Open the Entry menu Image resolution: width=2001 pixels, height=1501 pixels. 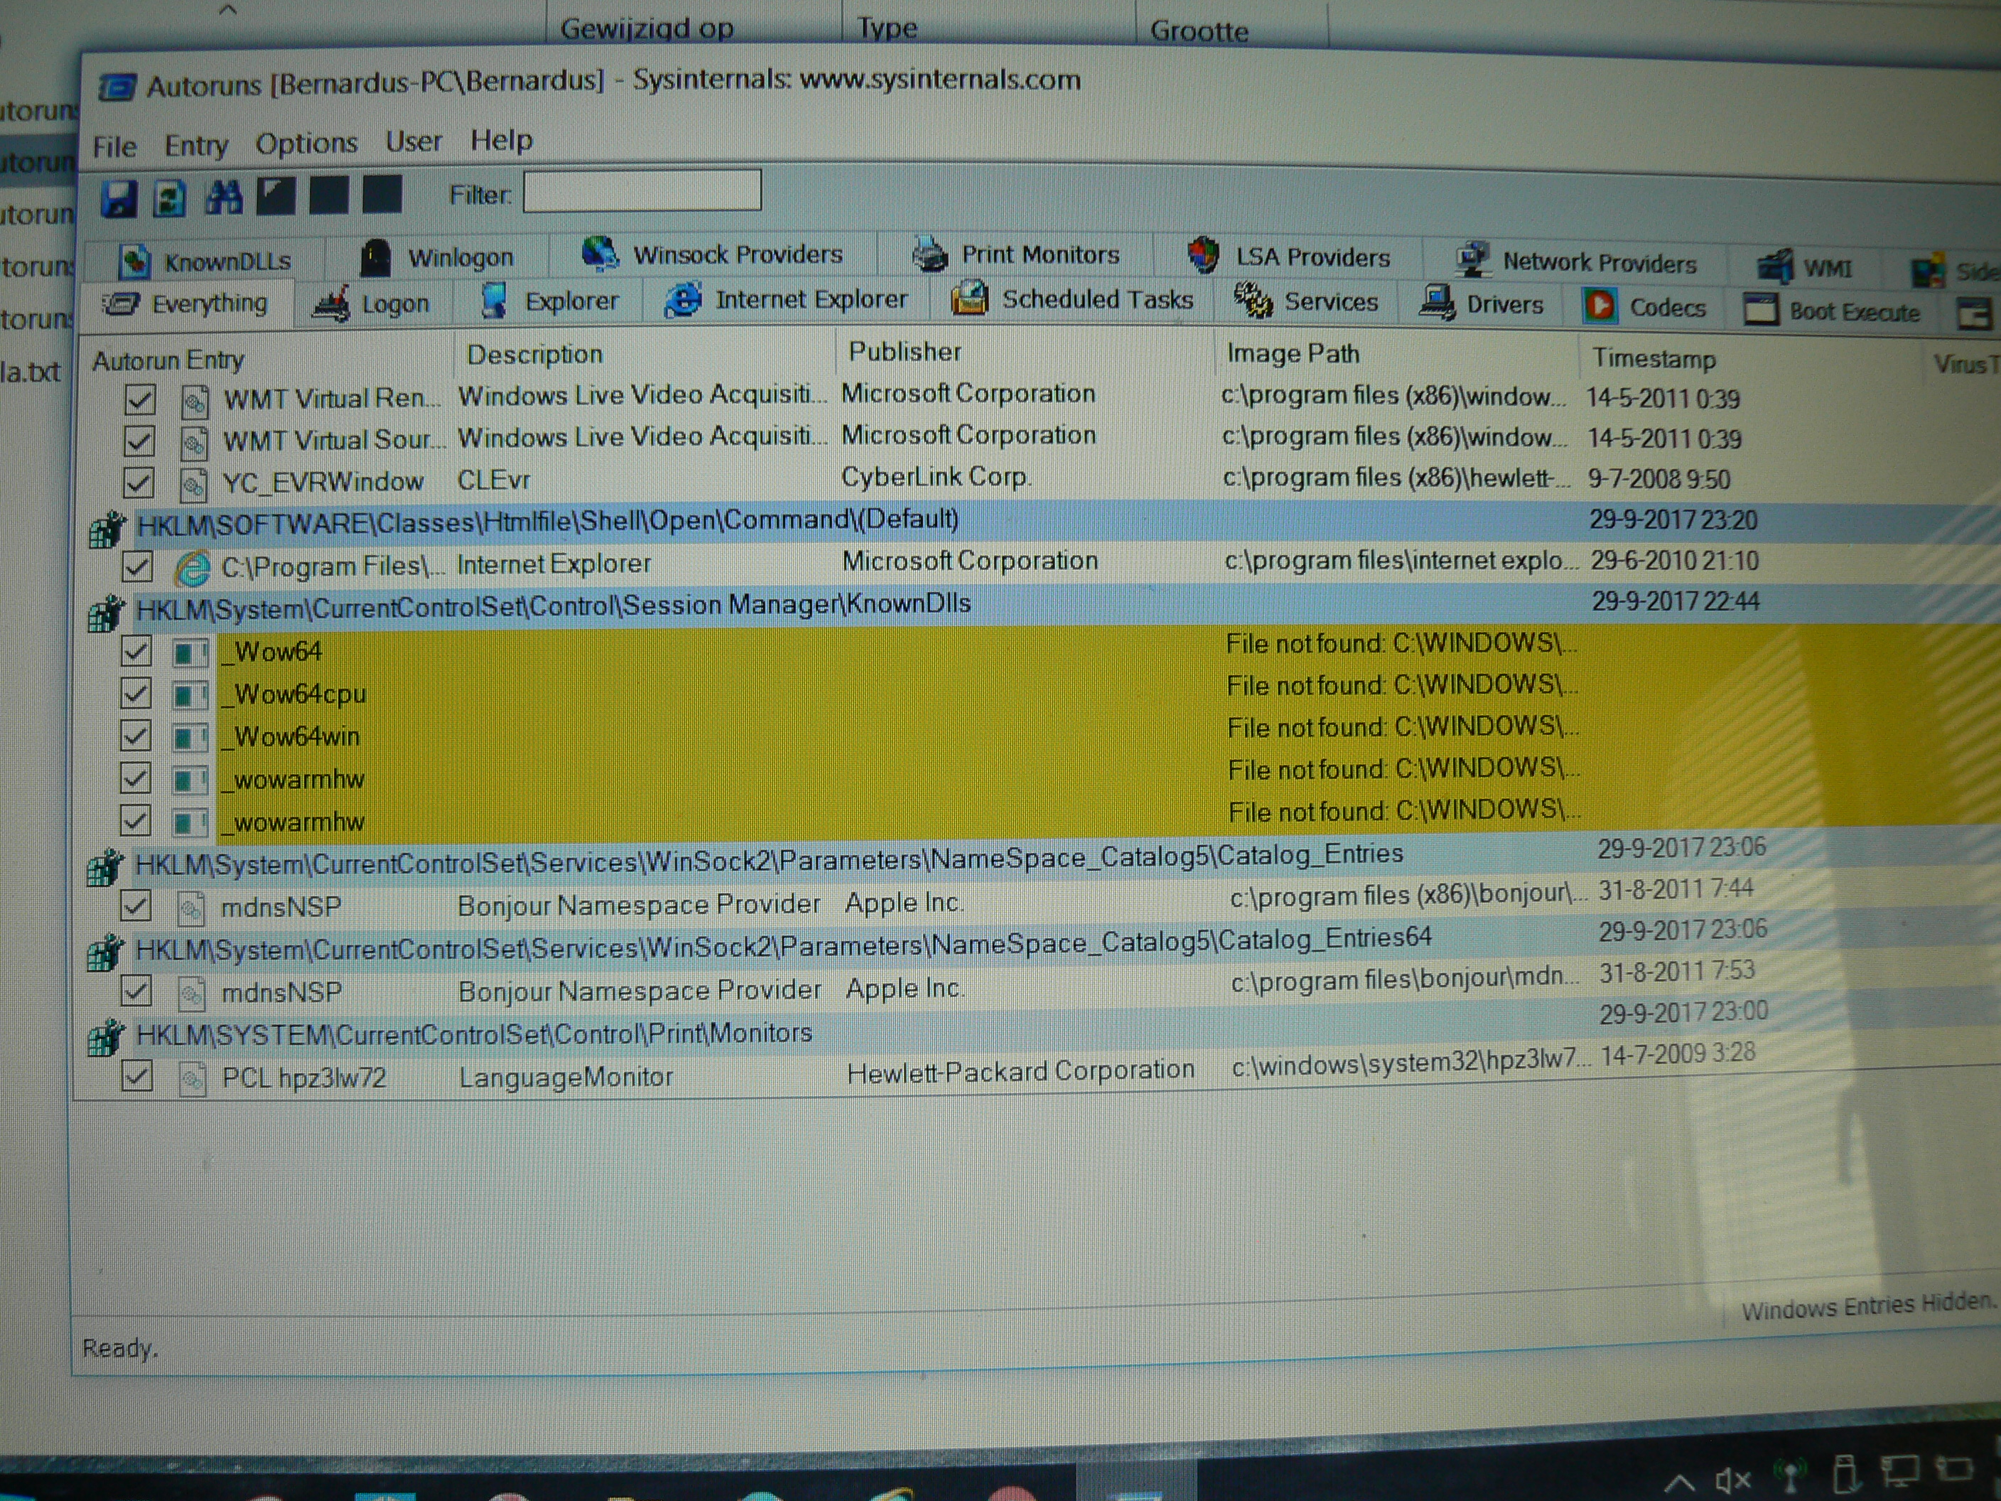(x=195, y=146)
